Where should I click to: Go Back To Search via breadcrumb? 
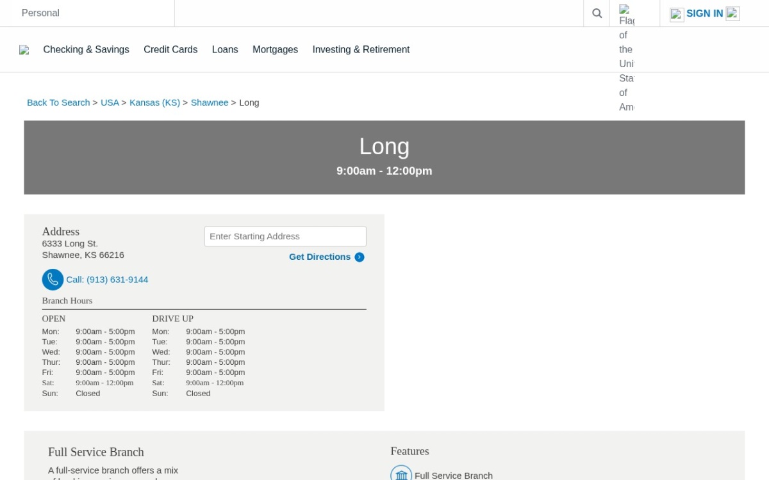tap(58, 102)
